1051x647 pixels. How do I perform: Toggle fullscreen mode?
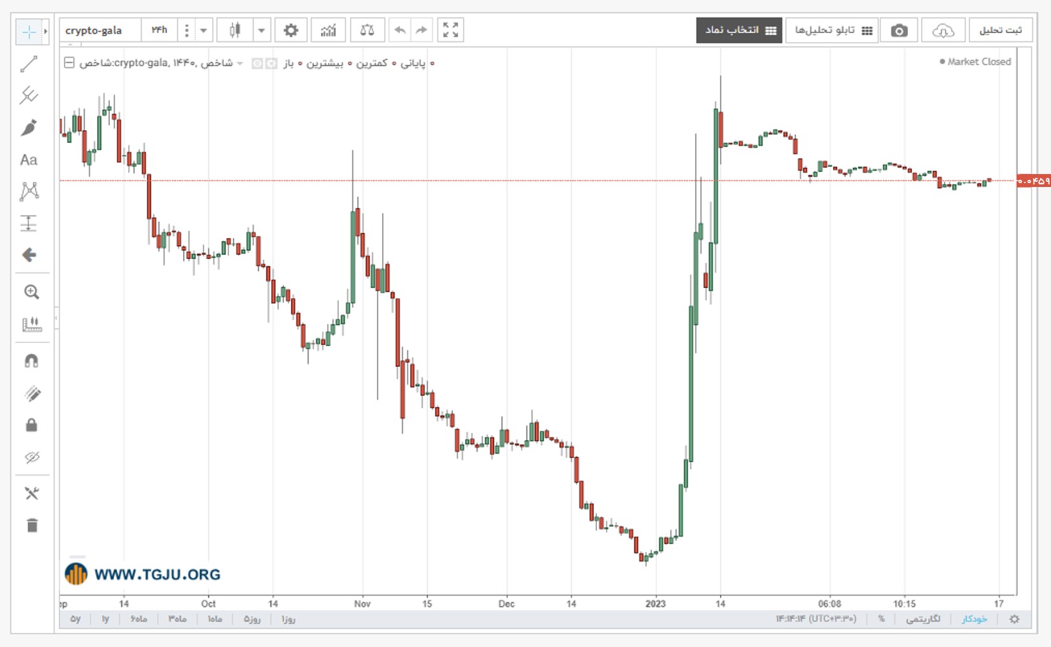451,30
